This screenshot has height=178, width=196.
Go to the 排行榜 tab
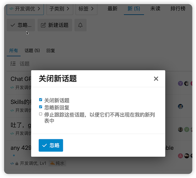178,9
